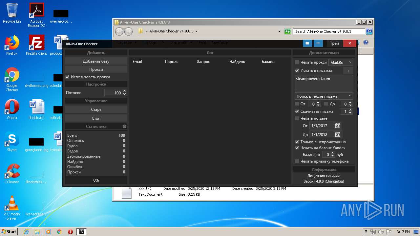
Task: Select the Acrobat Reader DC desktop icon
Action: [36, 15]
